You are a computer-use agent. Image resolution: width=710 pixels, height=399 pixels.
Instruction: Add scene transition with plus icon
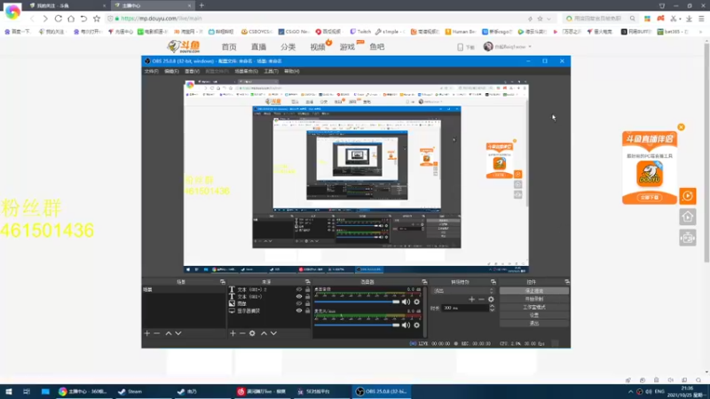point(472,299)
